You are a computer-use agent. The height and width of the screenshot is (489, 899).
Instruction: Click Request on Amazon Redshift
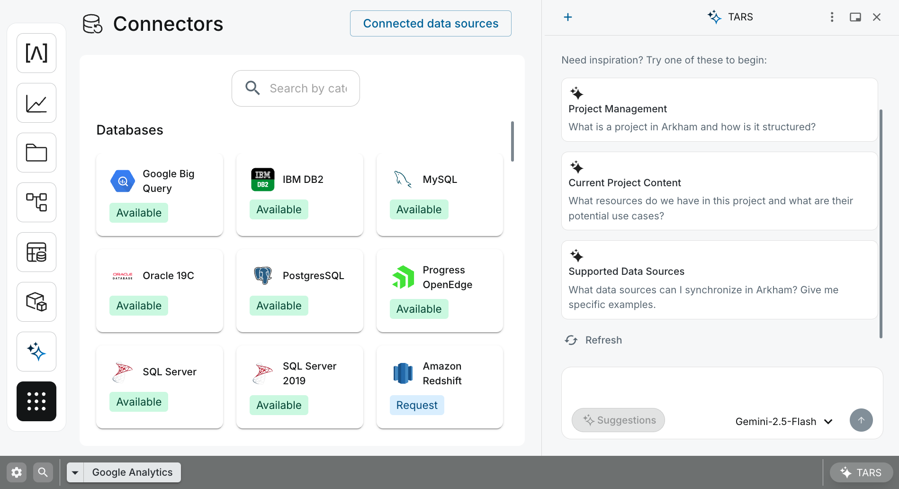(417, 405)
